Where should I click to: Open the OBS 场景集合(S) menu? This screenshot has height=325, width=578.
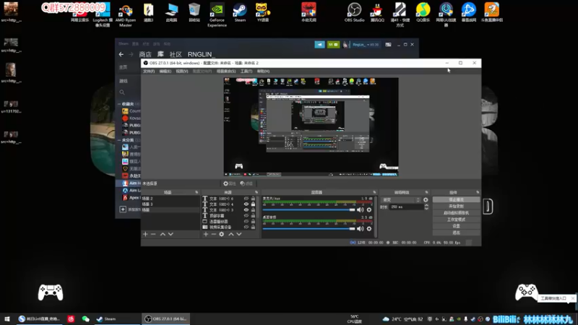[226, 71]
